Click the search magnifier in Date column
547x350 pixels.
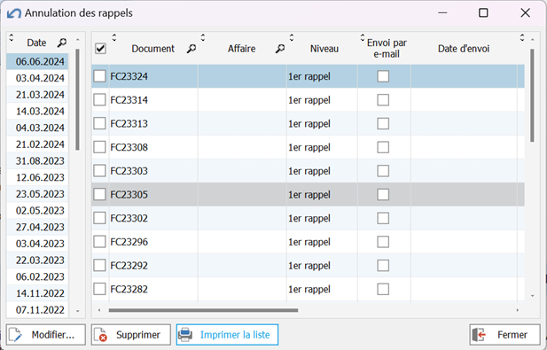[62, 43]
